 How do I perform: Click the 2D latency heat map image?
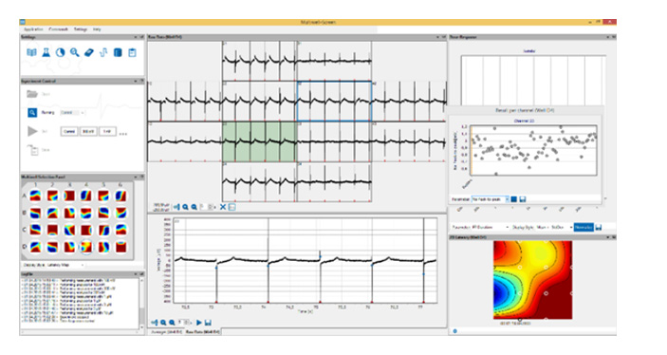pyautogui.click(x=532, y=280)
